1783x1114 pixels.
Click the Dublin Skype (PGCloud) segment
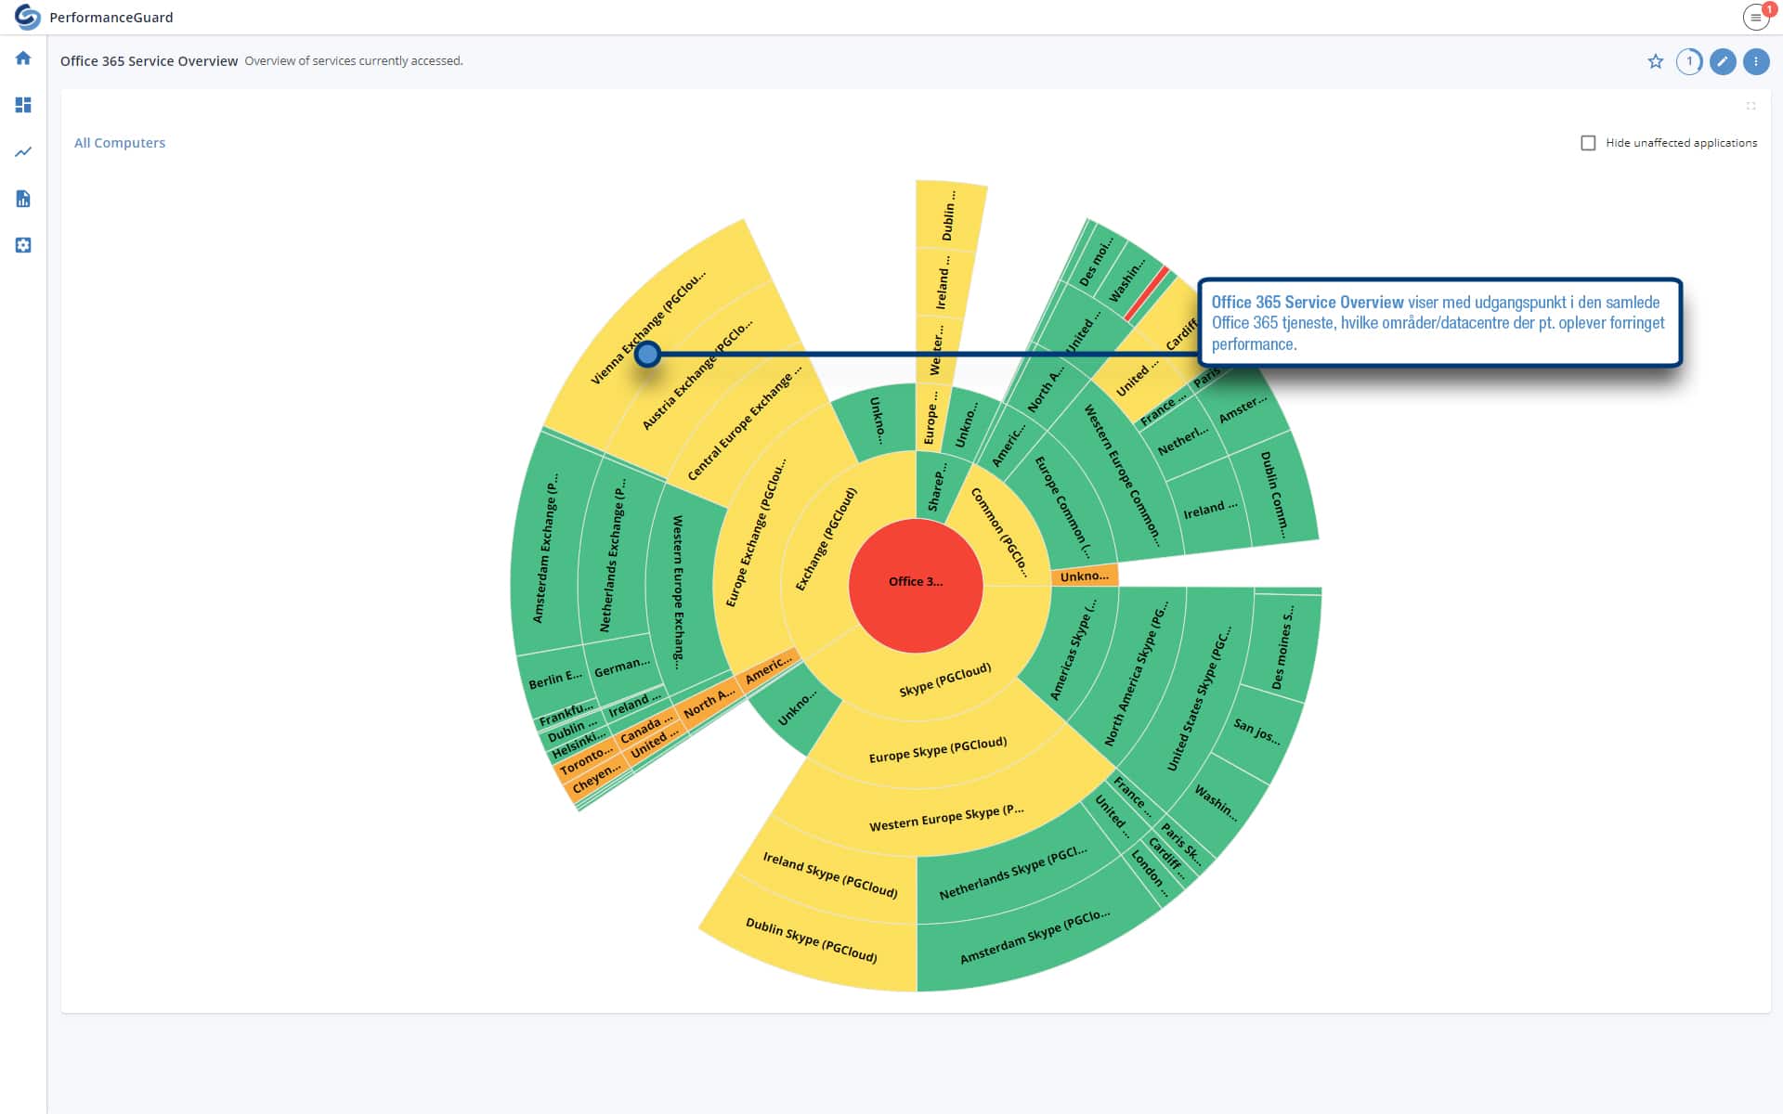811,940
